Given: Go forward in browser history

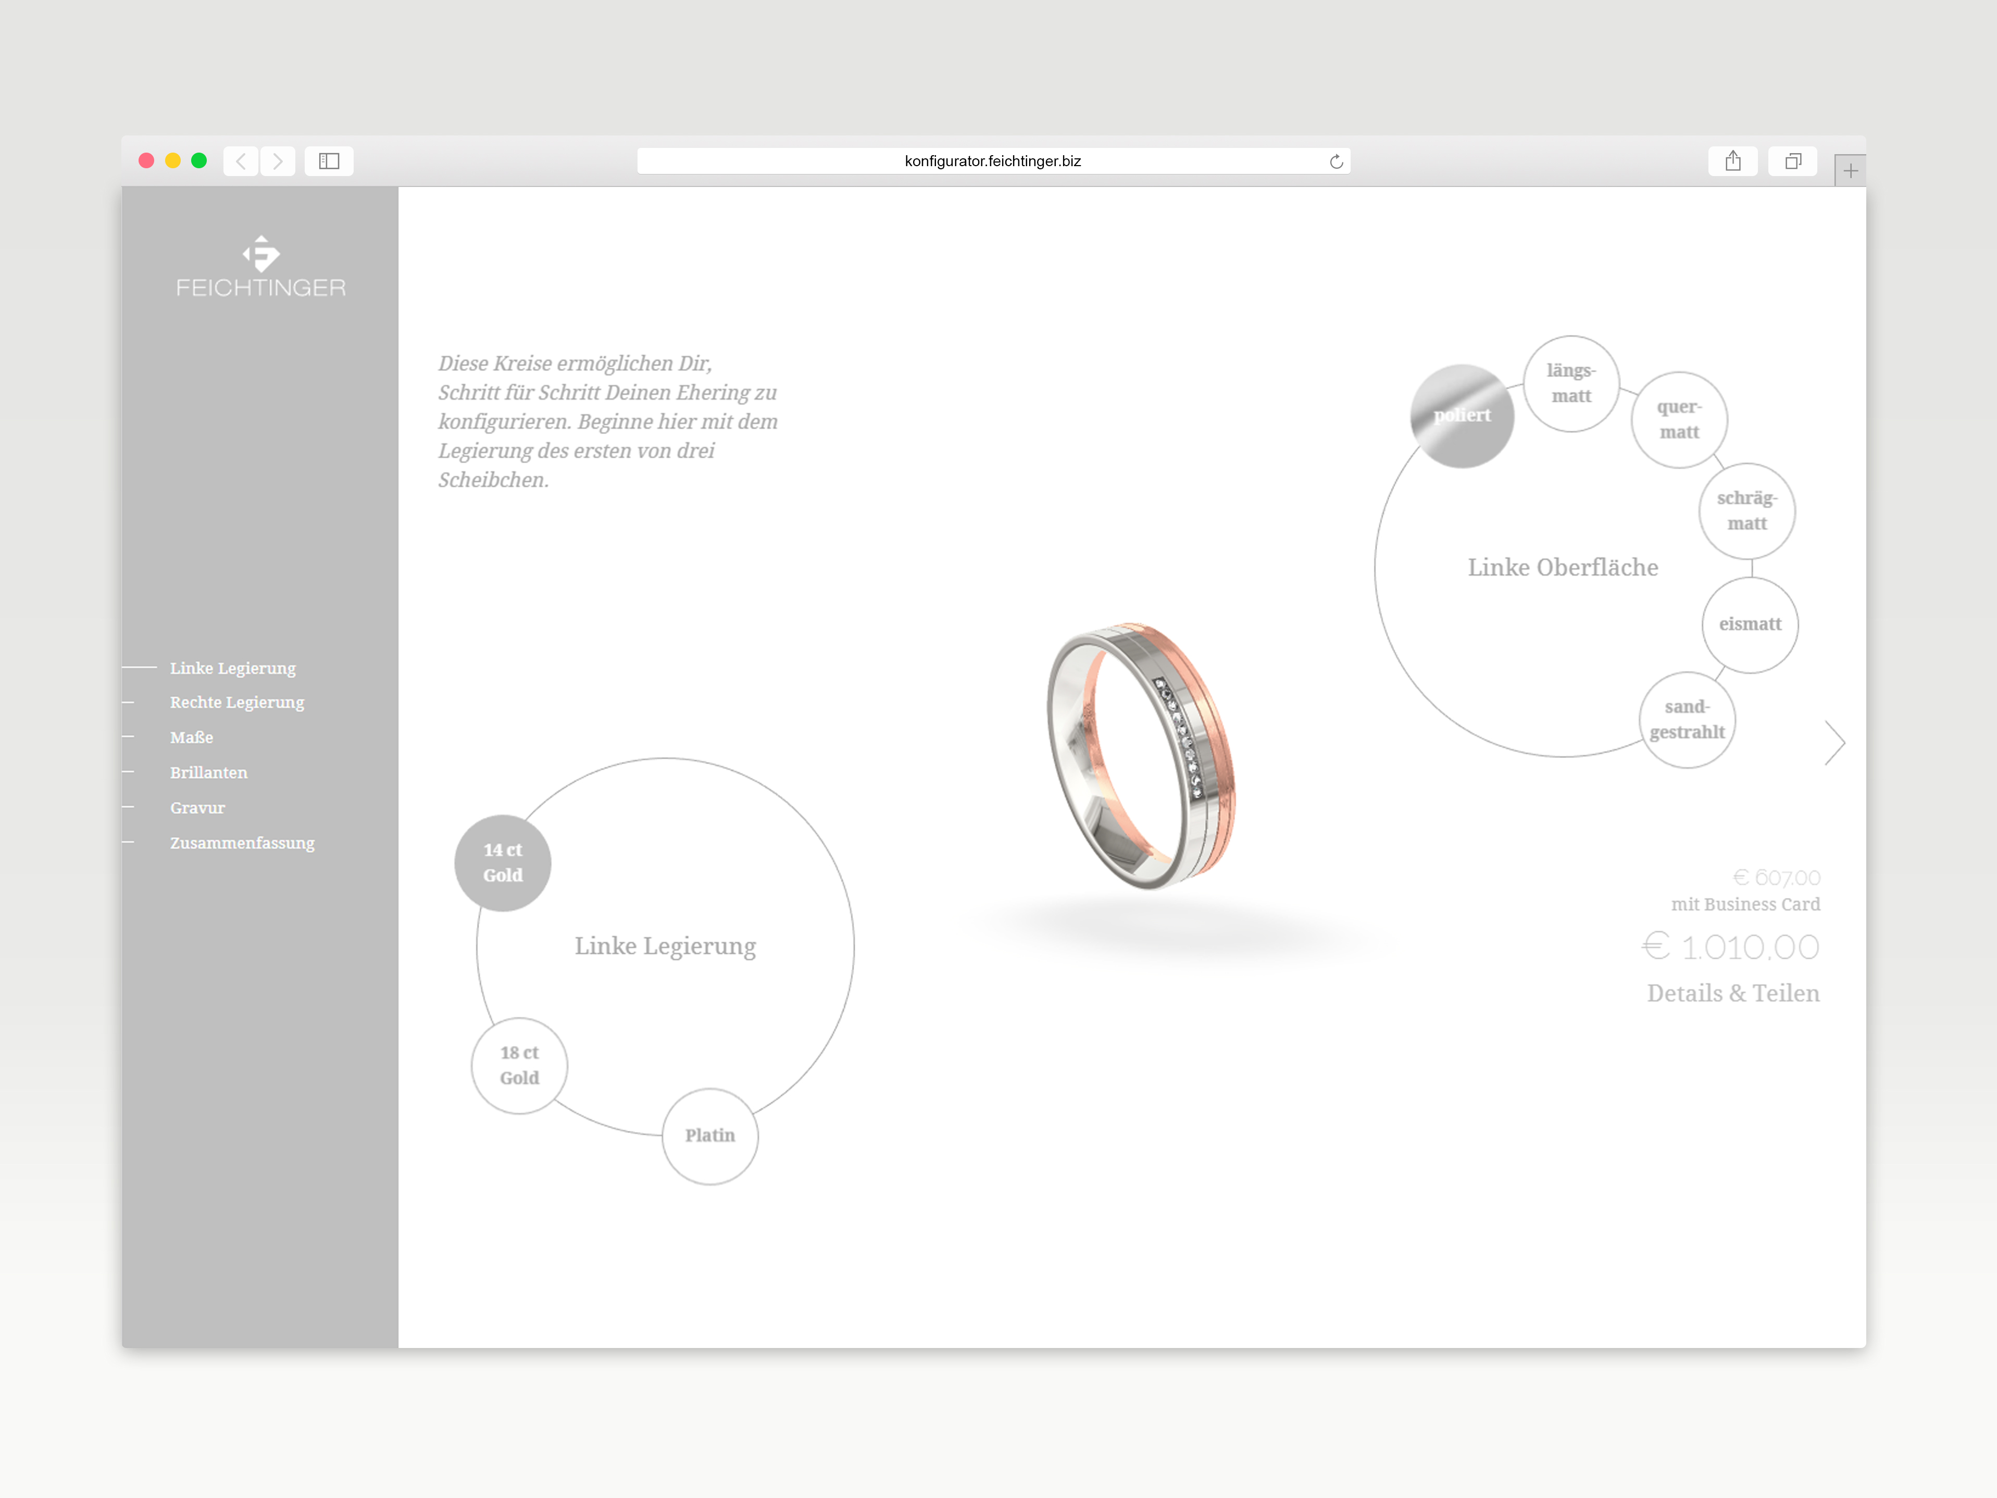Looking at the screenshot, I should (x=278, y=161).
